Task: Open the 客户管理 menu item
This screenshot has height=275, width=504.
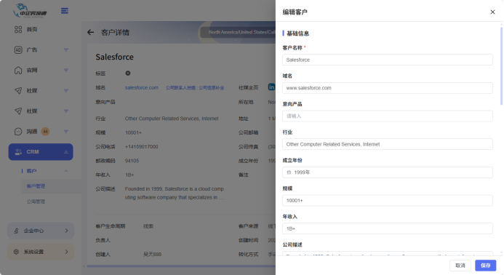Action: pyautogui.click(x=36, y=186)
